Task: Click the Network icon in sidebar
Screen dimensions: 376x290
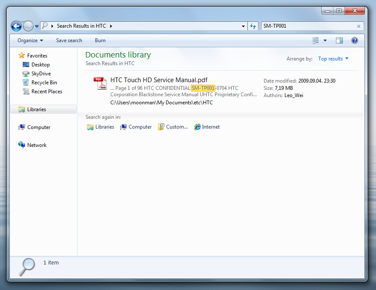Action: point(22,145)
